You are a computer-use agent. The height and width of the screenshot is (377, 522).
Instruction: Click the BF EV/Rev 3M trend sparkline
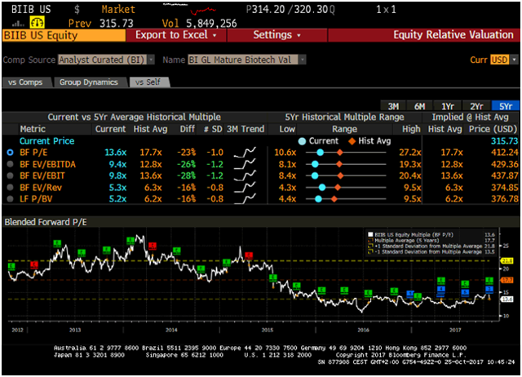[245, 187]
